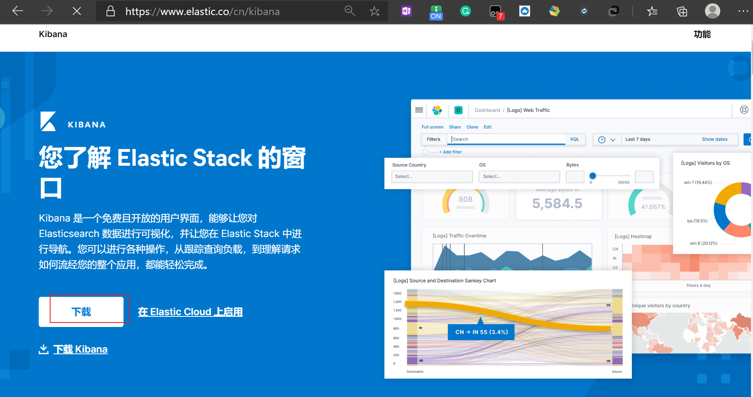753x397 pixels.
Task: Click the 5,584.5 metric value
Action: (x=557, y=203)
